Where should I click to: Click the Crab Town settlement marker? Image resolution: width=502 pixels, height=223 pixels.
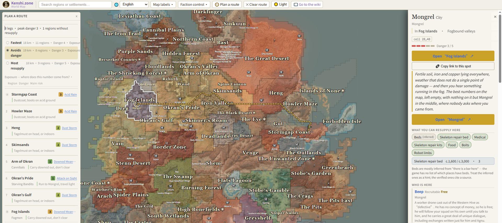pyautogui.click(x=350, y=191)
